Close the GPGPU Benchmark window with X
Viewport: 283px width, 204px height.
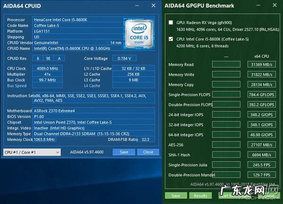275,5
